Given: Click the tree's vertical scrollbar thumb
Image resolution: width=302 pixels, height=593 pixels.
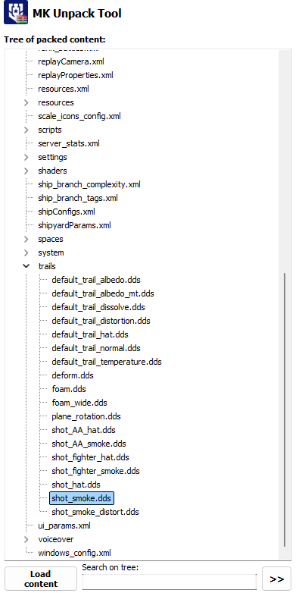Looking at the screenshot, I should click(285, 414).
